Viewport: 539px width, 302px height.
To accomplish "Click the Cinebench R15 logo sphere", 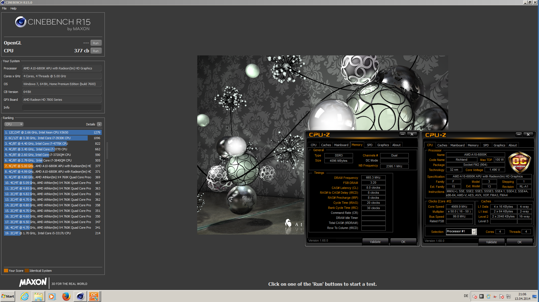I will (x=21, y=22).
